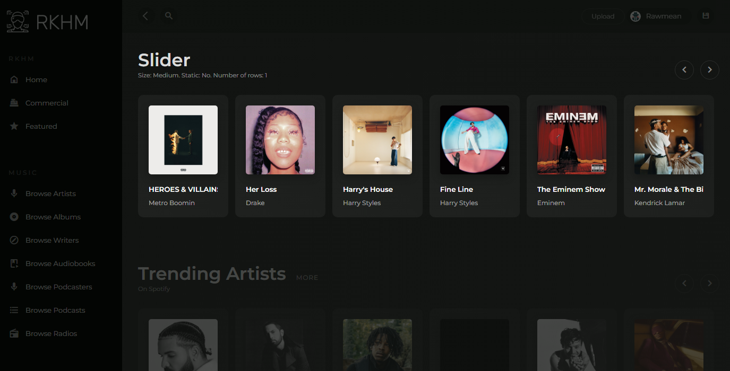Click the Commercial sidebar icon
The width and height of the screenshot is (730, 371).
click(x=14, y=103)
